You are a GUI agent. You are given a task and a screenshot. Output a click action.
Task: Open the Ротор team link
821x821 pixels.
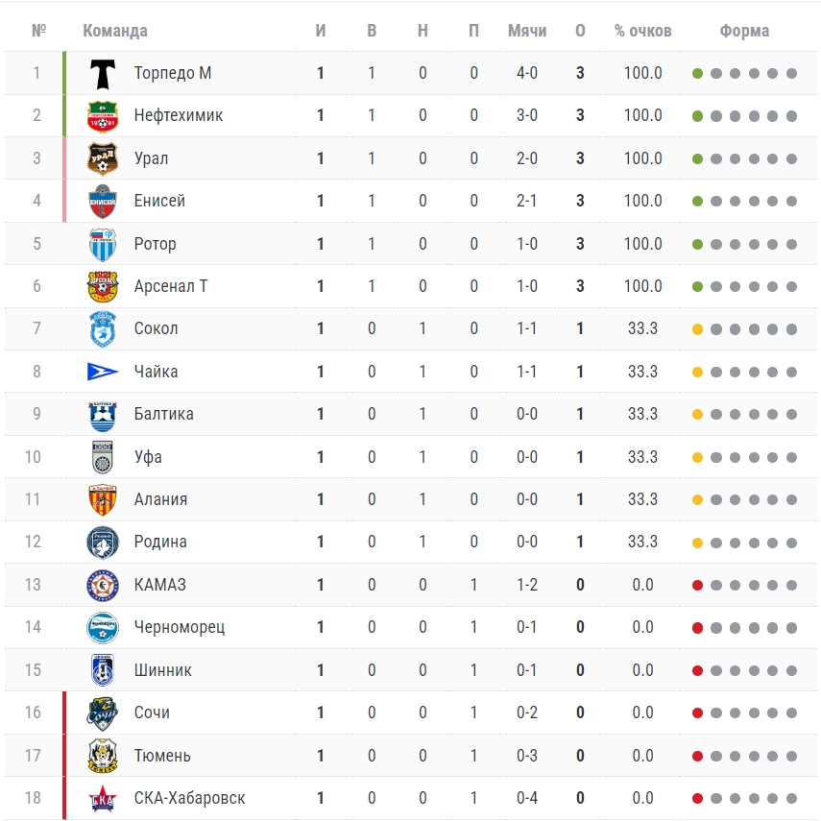coord(155,244)
